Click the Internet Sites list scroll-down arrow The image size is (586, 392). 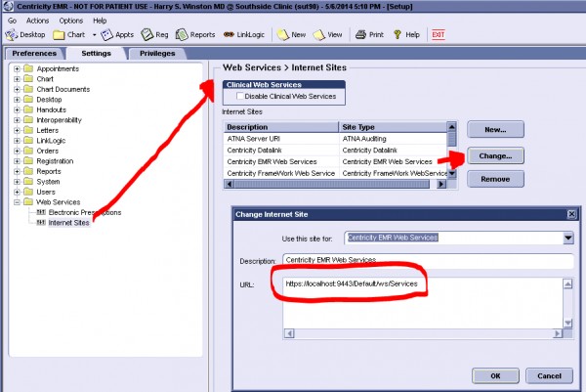click(452, 174)
